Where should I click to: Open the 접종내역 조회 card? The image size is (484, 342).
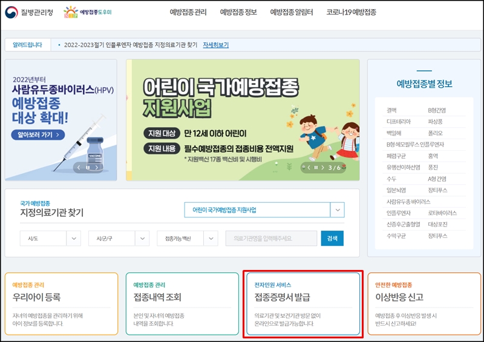pyautogui.click(x=183, y=304)
